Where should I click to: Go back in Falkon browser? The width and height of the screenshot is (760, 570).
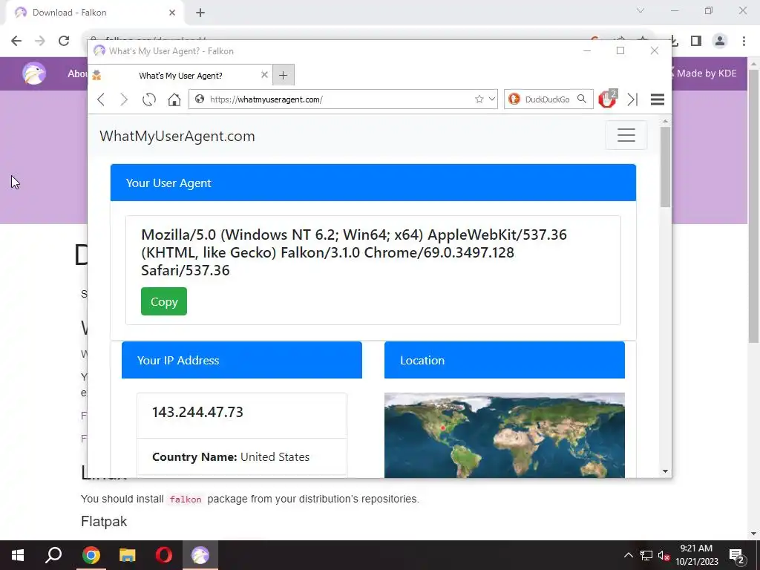101,99
